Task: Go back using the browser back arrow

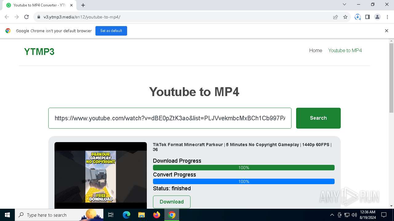Action: pyautogui.click(x=7, y=17)
